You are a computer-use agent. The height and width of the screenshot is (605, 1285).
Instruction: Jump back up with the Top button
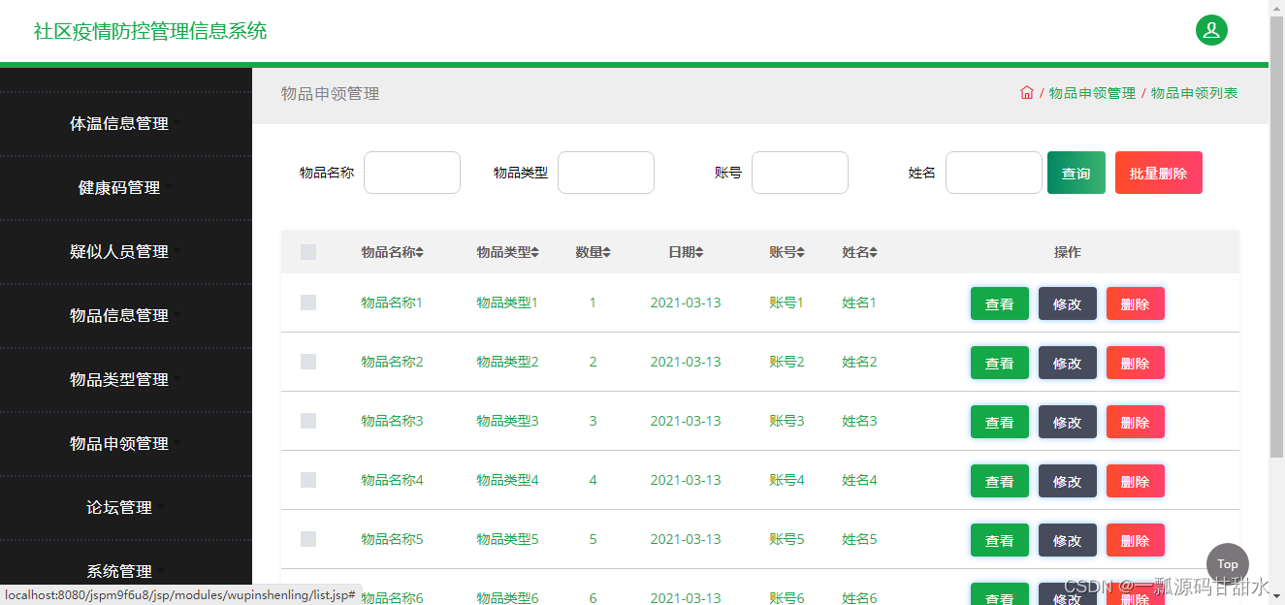point(1228,564)
